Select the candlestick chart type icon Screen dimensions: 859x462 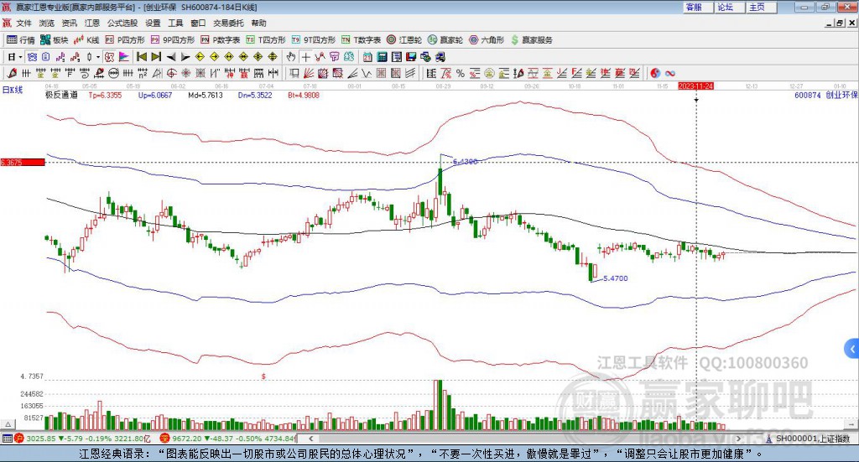click(x=89, y=57)
